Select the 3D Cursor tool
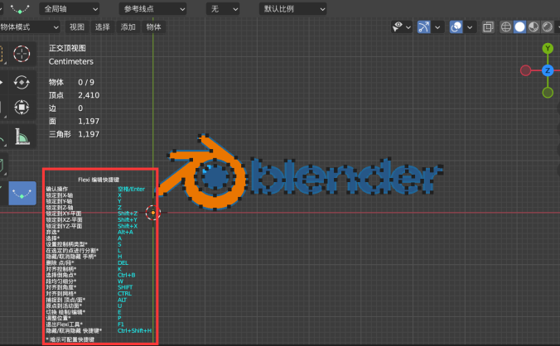 tap(22, 54)
